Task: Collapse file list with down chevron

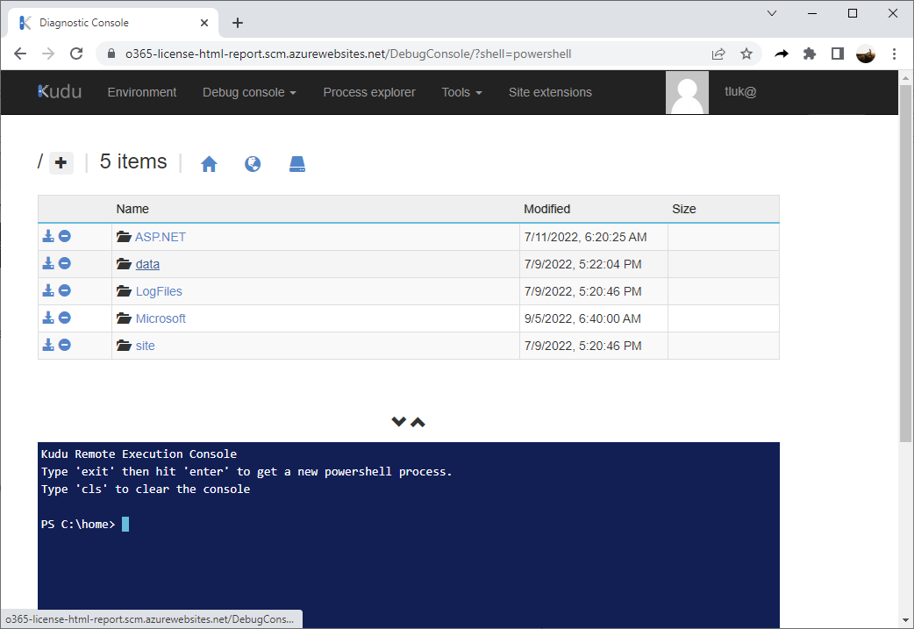Action: tap(399, 421)
